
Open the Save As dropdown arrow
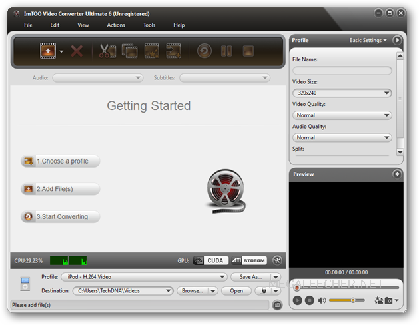click(276, 277)
